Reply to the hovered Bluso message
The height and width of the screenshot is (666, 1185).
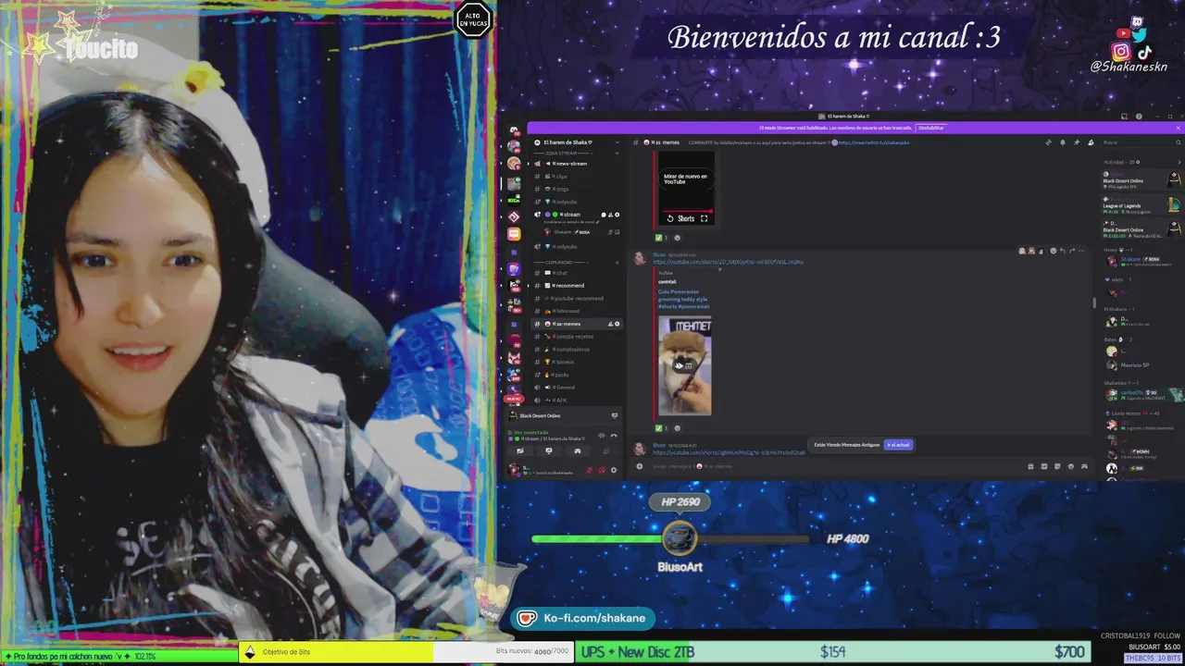coord(1063,251)
